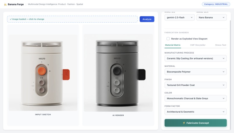Image resolution: width=234 pixels, height=133 pixels.
Task: Click the FABRICATION SANDBOX heading
Action: (x=177, y=32)
